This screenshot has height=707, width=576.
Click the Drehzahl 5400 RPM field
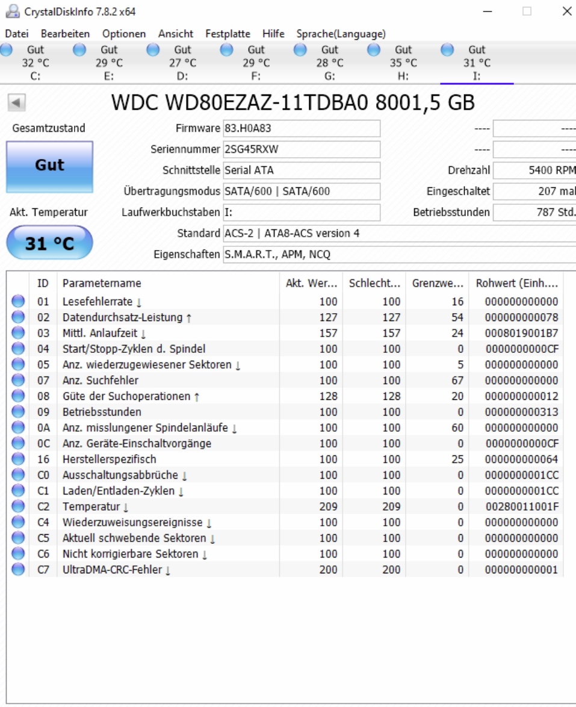coord(534,170)
